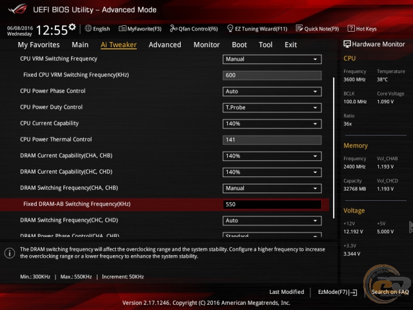413x310 pixels.
Task: Click the Hardware Monitor screen icon
Action: pyautogui.click(x=347, y=44)
